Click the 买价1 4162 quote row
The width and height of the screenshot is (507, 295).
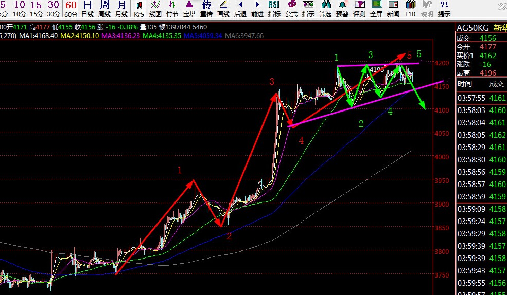pos(481,56)
